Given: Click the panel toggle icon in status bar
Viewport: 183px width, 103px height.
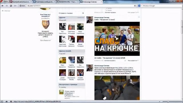Looking at the screenshot, I should coord(2,102).
